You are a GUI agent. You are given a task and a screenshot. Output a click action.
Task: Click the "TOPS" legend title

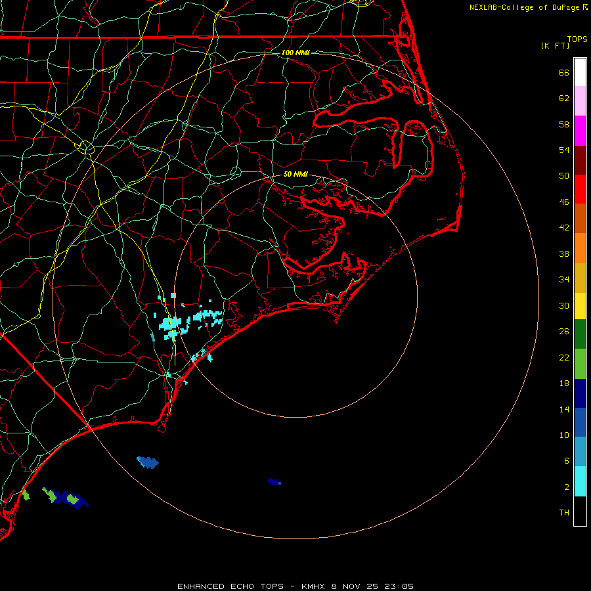pyautogui.click(x=577, y=39)
